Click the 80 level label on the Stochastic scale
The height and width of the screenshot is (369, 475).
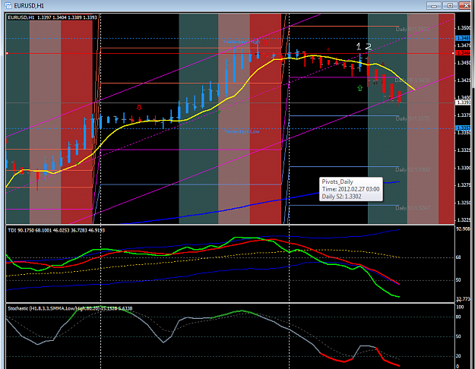click(x=458, y=317)
